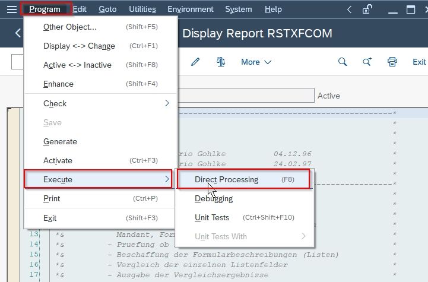Viewport: 428px width, 282px height.
Task: Select Direct Processing in Execute submenu
Action: 243,179
